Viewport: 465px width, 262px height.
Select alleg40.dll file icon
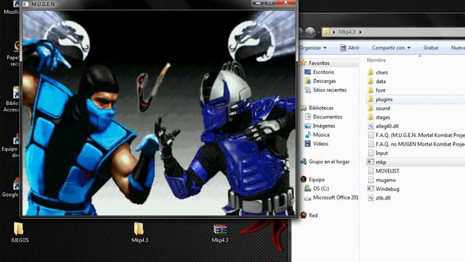pos(371,126)
